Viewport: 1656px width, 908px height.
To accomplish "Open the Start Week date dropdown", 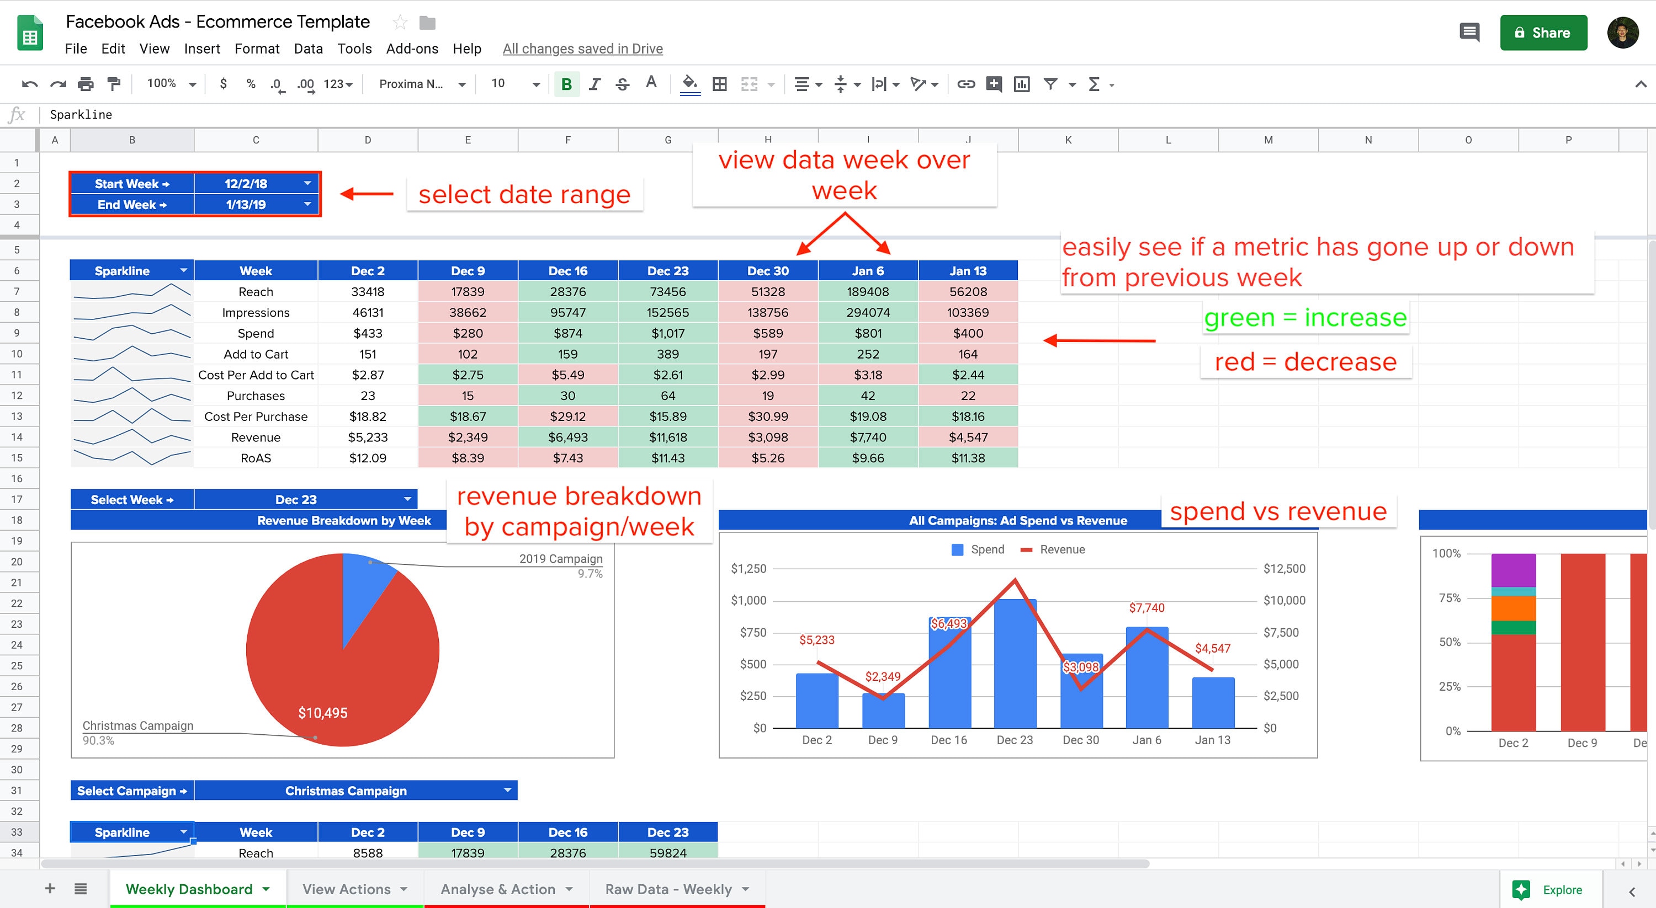I will (x=307, y=183).
